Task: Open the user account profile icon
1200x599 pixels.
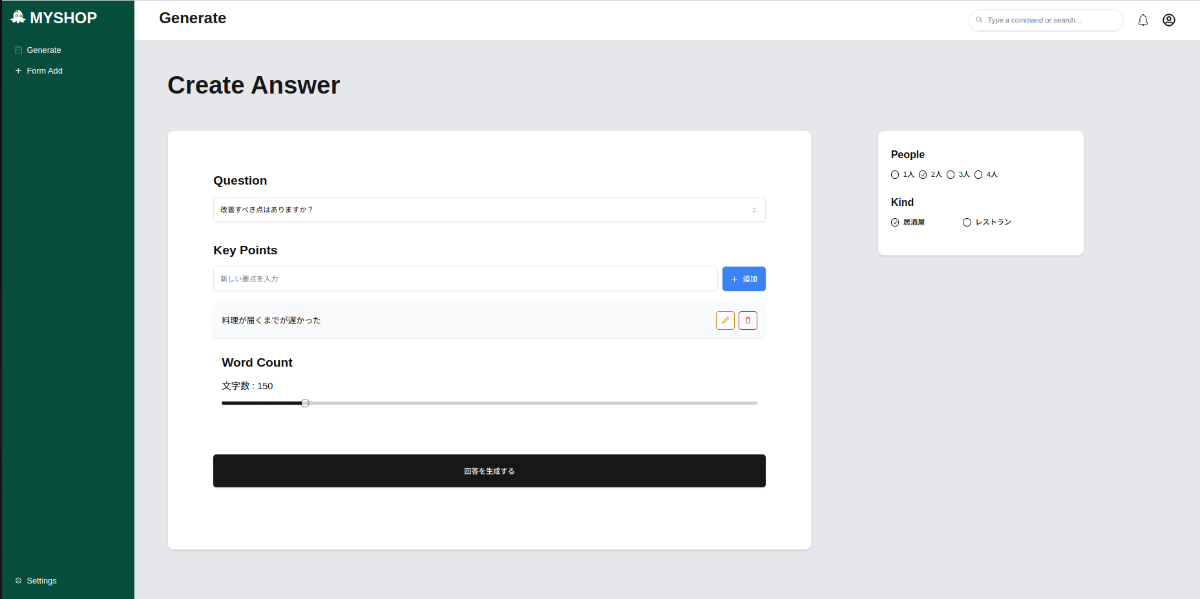Action: (x=1169, y=20)
